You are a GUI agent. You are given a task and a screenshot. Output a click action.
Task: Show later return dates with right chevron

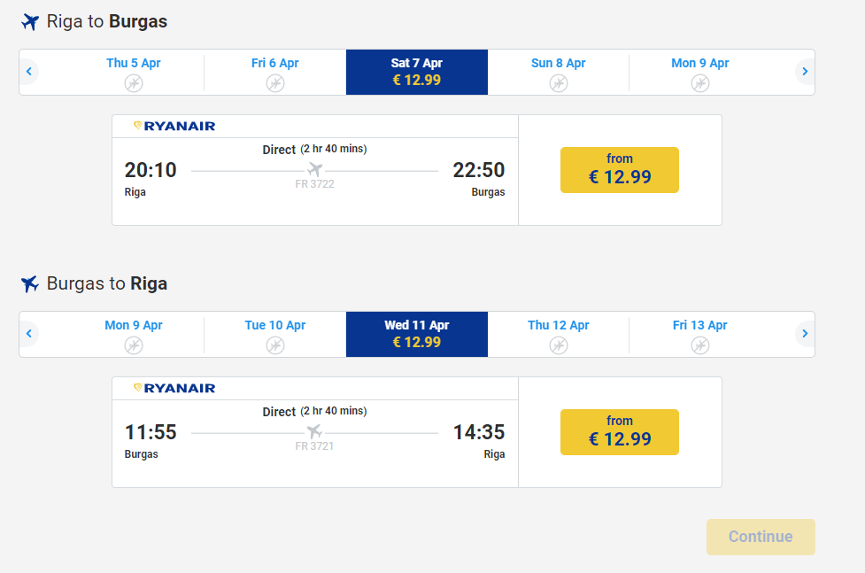(x=805, y=334)
